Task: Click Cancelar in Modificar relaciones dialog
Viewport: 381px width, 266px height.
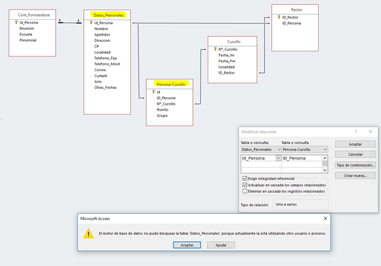Action: [356, 154]
